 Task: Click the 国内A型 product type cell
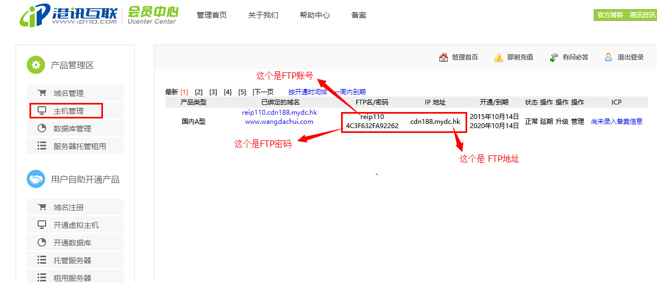pos(194,122)
